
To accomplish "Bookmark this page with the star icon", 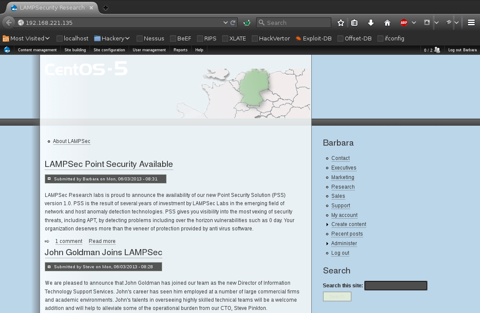I will click(x=341, y=23).
